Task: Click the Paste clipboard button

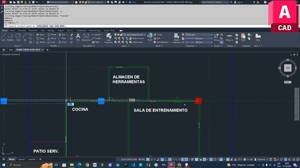Action: pyautogui.click(x=243, y=37)
